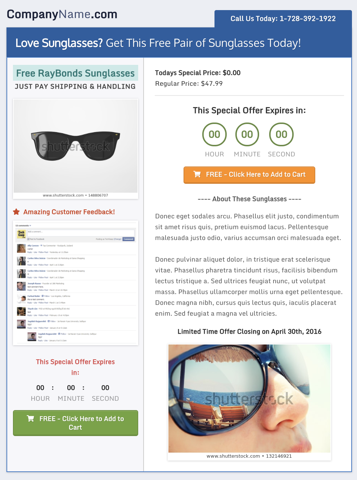Open the customer feedback comments screenshot

pos(76,283)
